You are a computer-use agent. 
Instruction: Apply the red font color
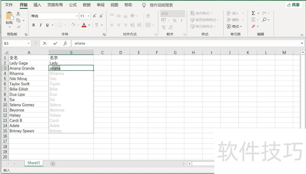pyautogui.click(x=84, y=25)
